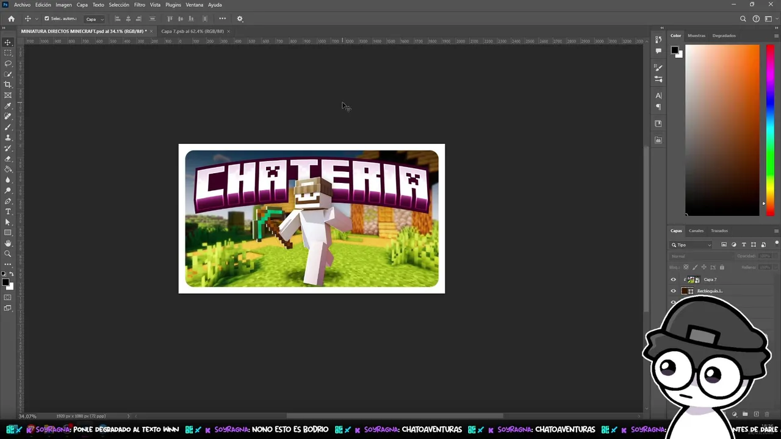Select the Eyedropper tool
This screenshot has width=781, height=439.
8,106
